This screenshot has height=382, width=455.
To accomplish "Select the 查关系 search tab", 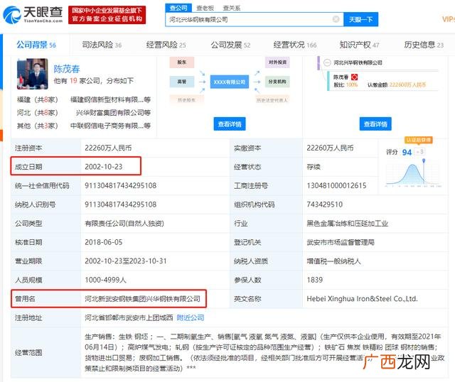I will 231,8.
